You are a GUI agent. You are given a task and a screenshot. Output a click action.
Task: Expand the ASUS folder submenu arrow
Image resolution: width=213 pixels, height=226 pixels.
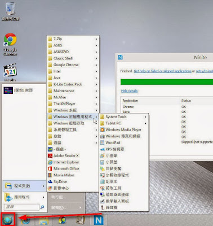pos(96,45)
